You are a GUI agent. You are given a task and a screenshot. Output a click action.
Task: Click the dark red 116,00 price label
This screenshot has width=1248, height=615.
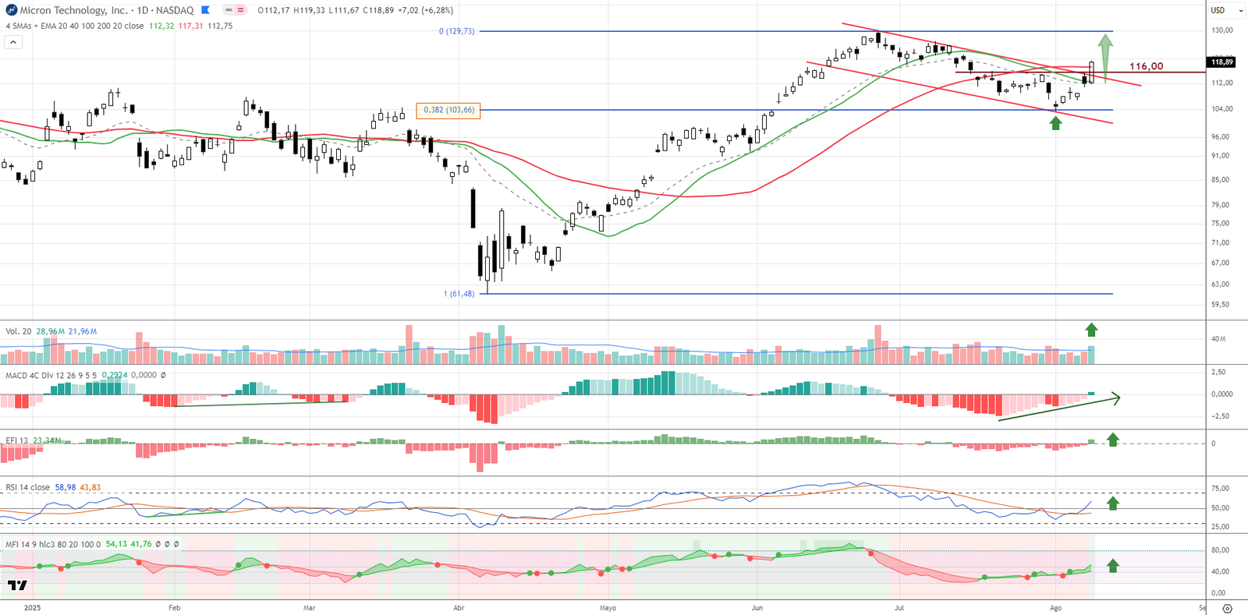(x=1146, y=66)
